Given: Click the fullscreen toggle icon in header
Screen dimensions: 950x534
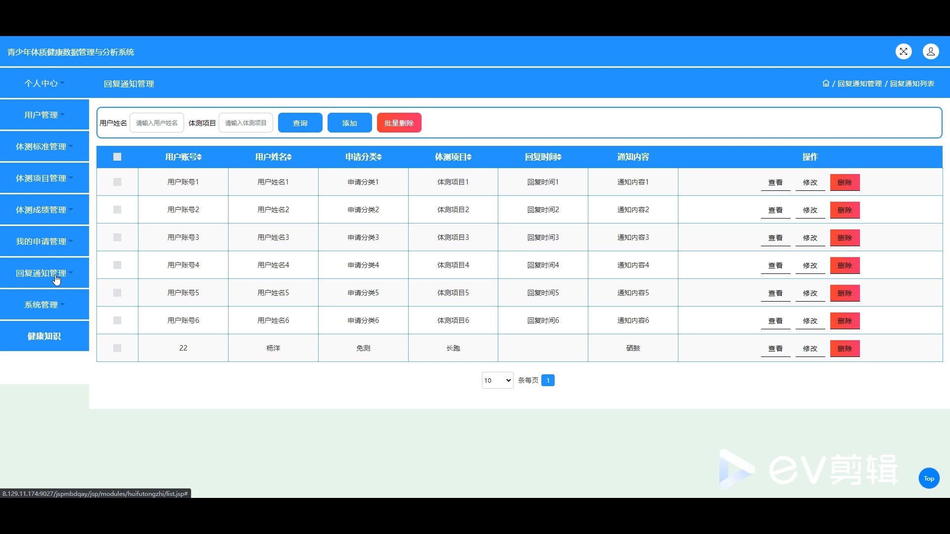Looking at the screenshot, I should click(x=903, y=51).
